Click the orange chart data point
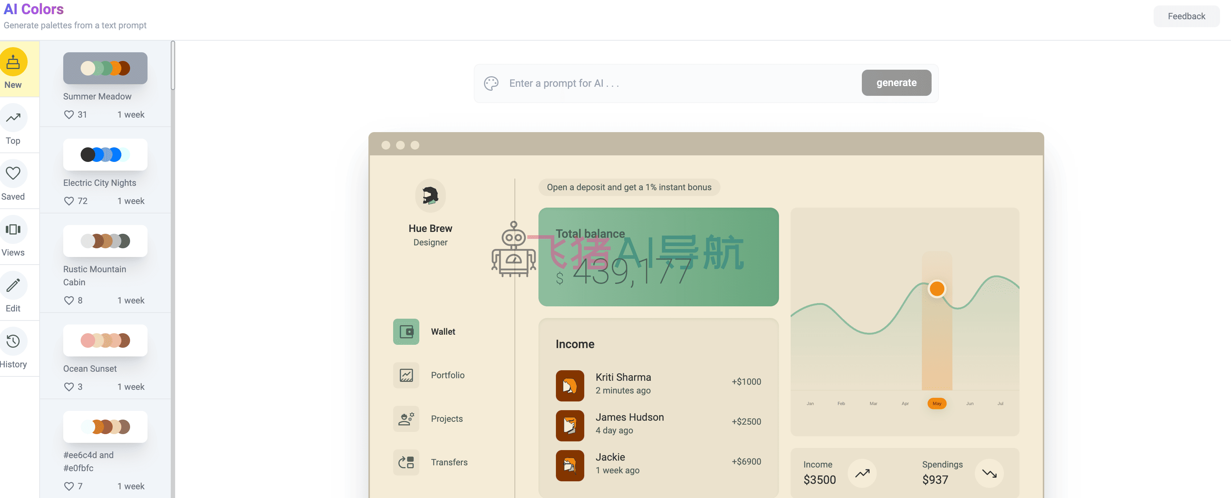 [x=936, y=289]
